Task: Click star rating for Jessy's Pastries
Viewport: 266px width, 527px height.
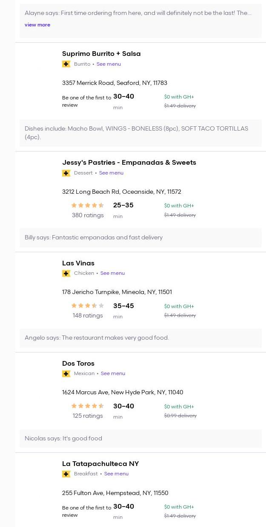Action: coord(88,205)
